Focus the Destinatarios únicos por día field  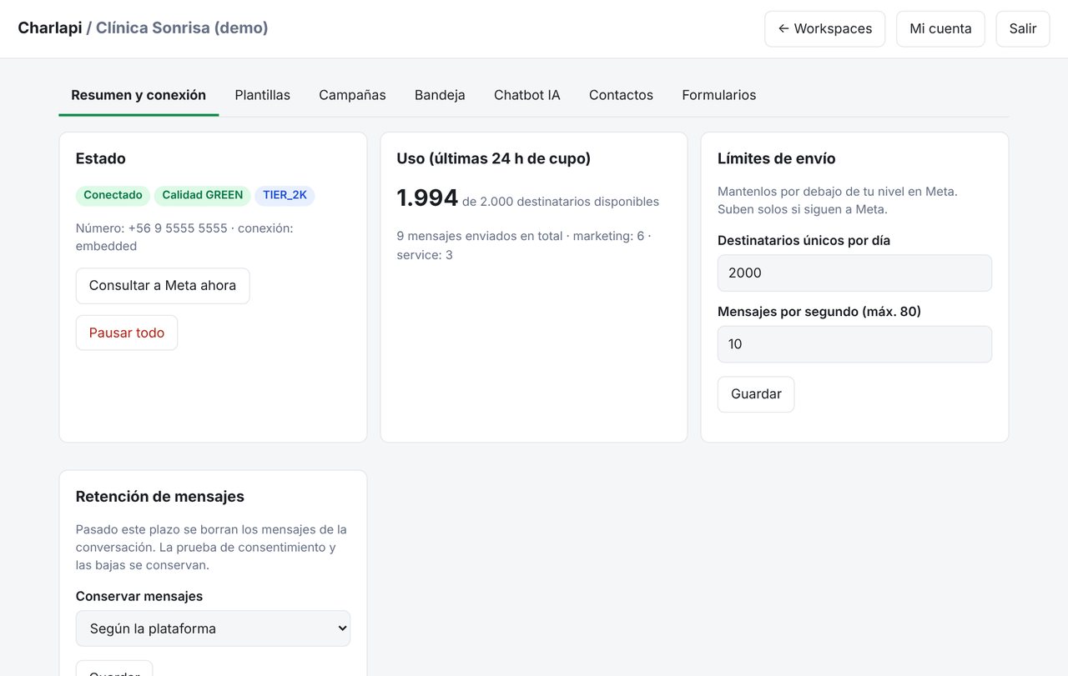click(854, 273)
